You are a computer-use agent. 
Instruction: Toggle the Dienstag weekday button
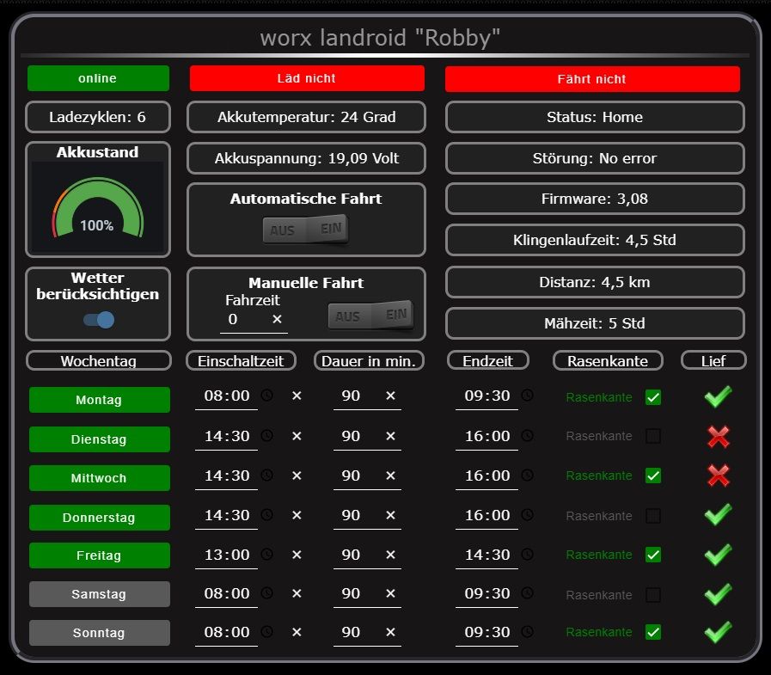(100, 439)
